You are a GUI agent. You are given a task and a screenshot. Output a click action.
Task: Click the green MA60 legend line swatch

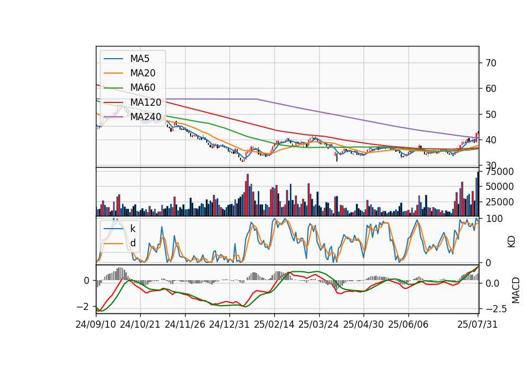113,88
